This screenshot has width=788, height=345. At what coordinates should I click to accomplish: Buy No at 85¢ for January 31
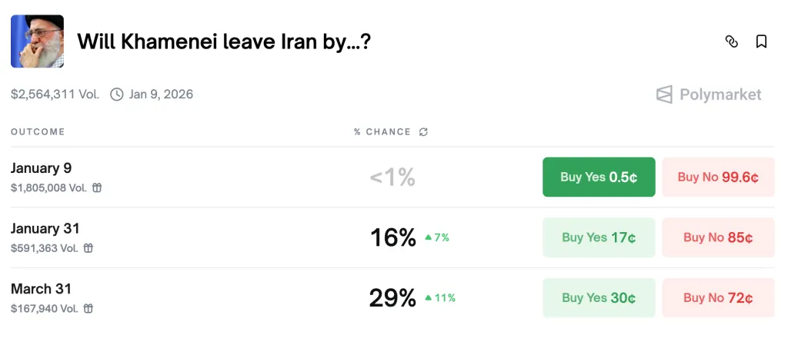[718, 237]
